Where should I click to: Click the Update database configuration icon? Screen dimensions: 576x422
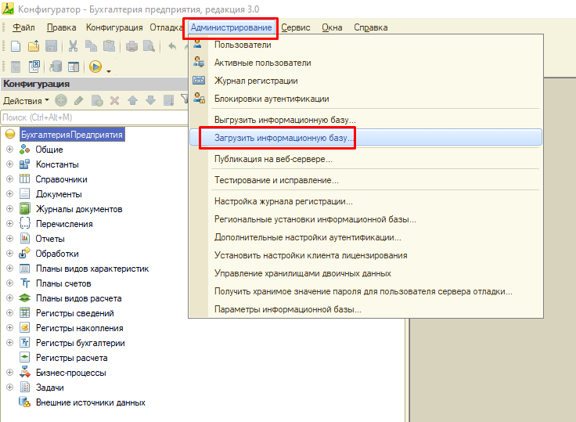[56, 67]
